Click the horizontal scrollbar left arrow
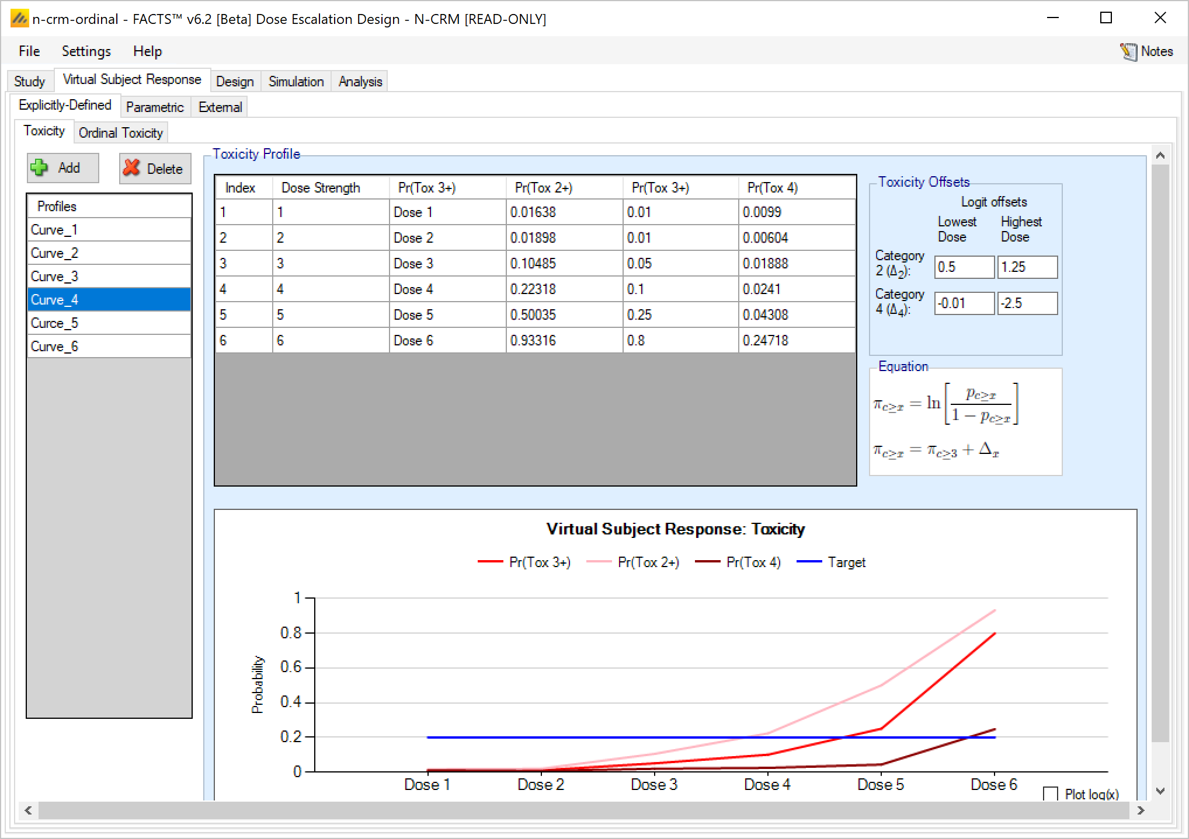Viewport: 1189px width, 839px height. pos(28,810)
